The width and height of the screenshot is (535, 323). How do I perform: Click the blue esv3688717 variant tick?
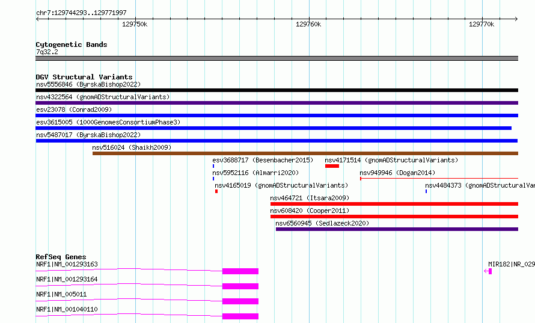tap(213, 166)
